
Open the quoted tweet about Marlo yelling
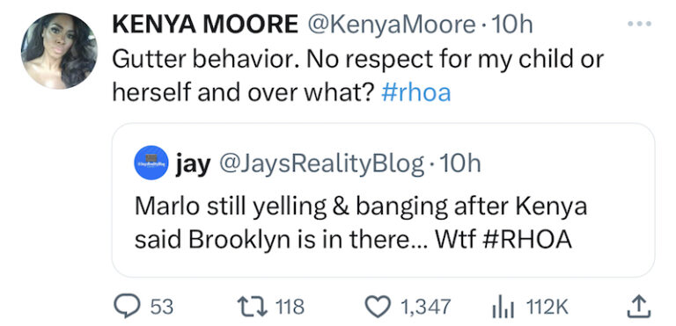tap(383, 200)
